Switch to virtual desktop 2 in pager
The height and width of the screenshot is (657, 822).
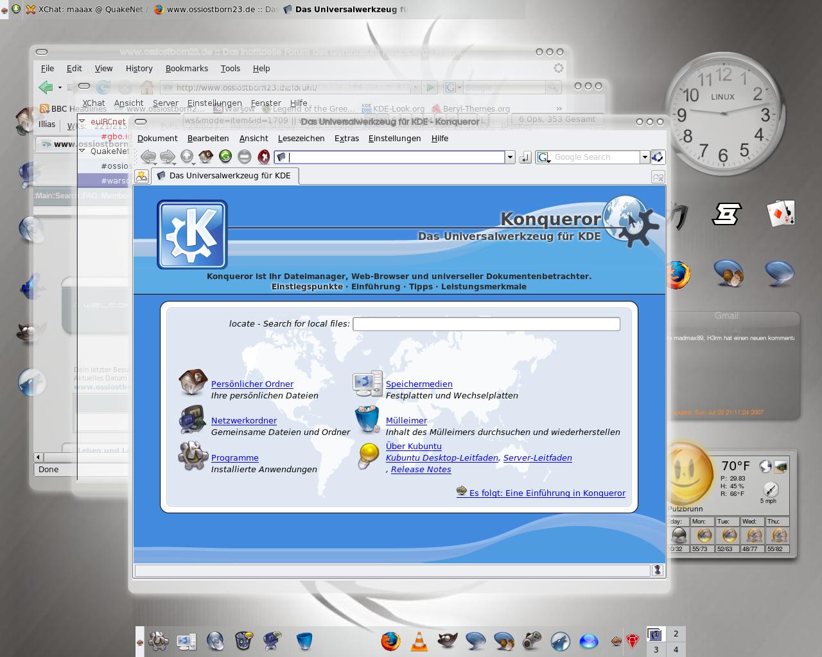tap(675, 634)
